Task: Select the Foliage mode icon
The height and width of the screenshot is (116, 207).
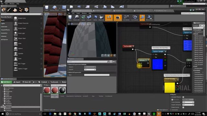Action: click(x=21, y=10)
